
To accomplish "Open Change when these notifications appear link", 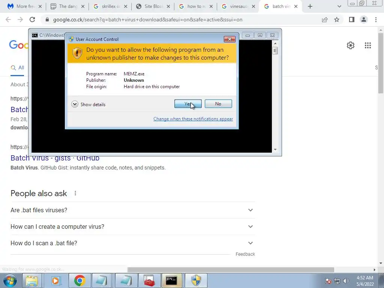I will pos(193,119).
